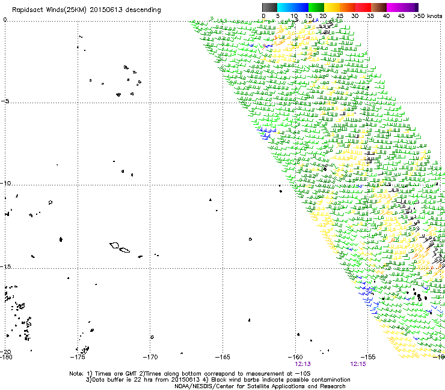Click the red 30–35 knots legend segment
445x390 pixels.
coord(363,7)
